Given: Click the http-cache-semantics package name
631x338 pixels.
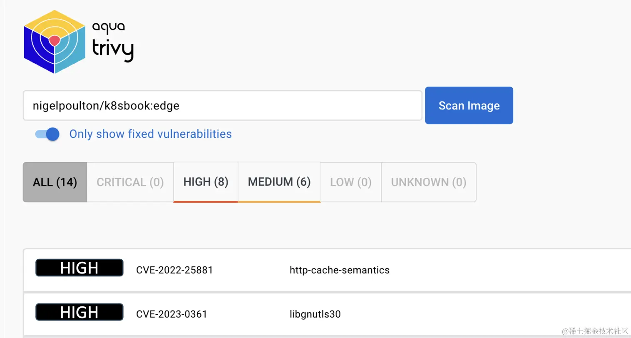Looking at the screenshot, I should pyautogui.click(x=339, y=270).
